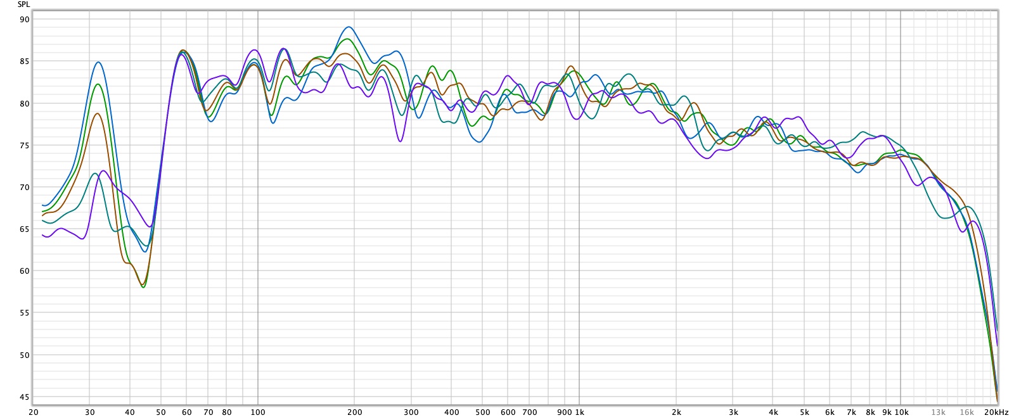Viewport: 1014px width, 420px height.
Task: Click the 45 value on the SPL axis
Action: pyautogui.click(x=25, y=397)
